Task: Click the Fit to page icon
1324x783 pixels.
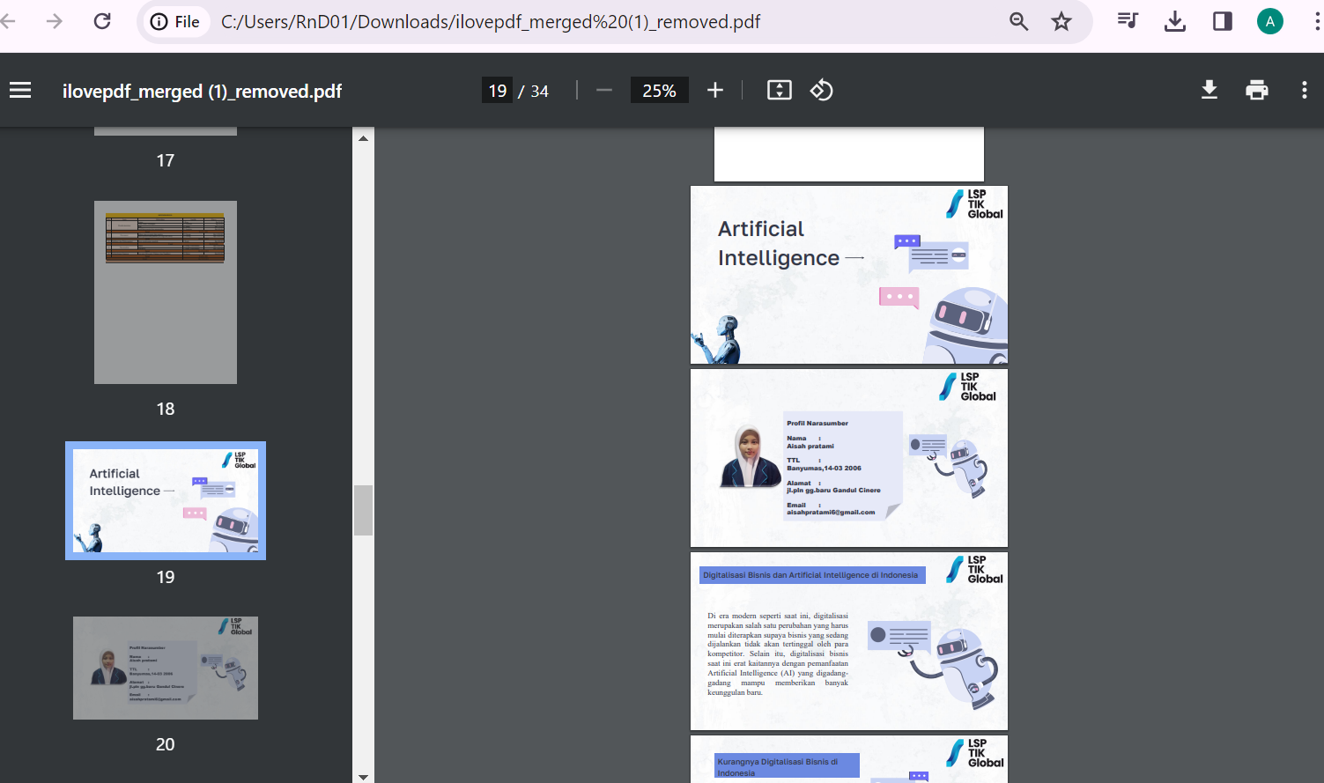Action: pyautogui.click(x=780, y=90)
